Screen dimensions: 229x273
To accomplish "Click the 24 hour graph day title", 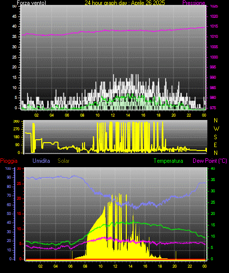I will [125, 3].
